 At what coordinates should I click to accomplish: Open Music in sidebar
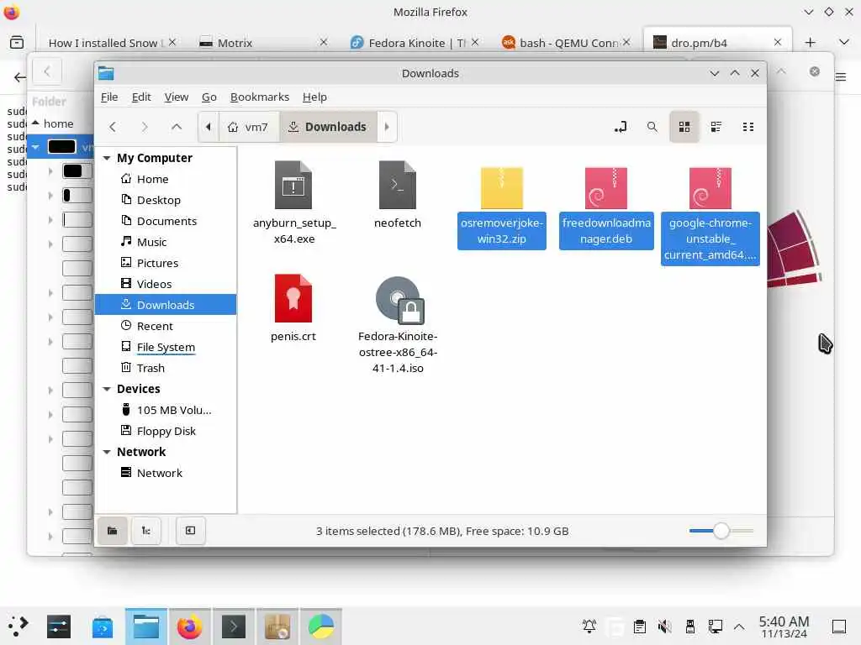tap(166, 242)
